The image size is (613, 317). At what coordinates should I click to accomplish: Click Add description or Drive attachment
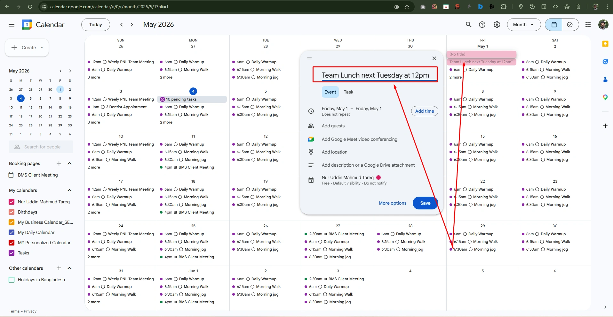click(368, 165)
